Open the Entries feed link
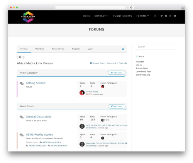The height and width of the screenshot is (163, 193). pos(142,68)
